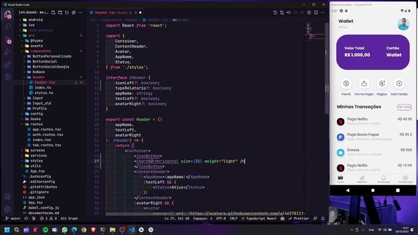Collapse the Header folder
This screenshot has height=235, width=418.
pos(39,77)
